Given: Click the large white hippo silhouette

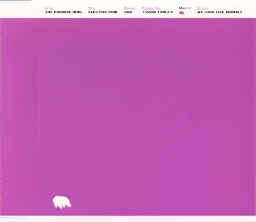Looking at the screenshot, I should pyautogui.click(x=62, y=202).
